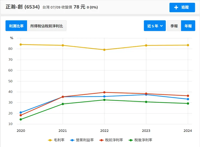
Task: Toggle 稅前淨利率 legend series
Action: click(x=111, y=140)
